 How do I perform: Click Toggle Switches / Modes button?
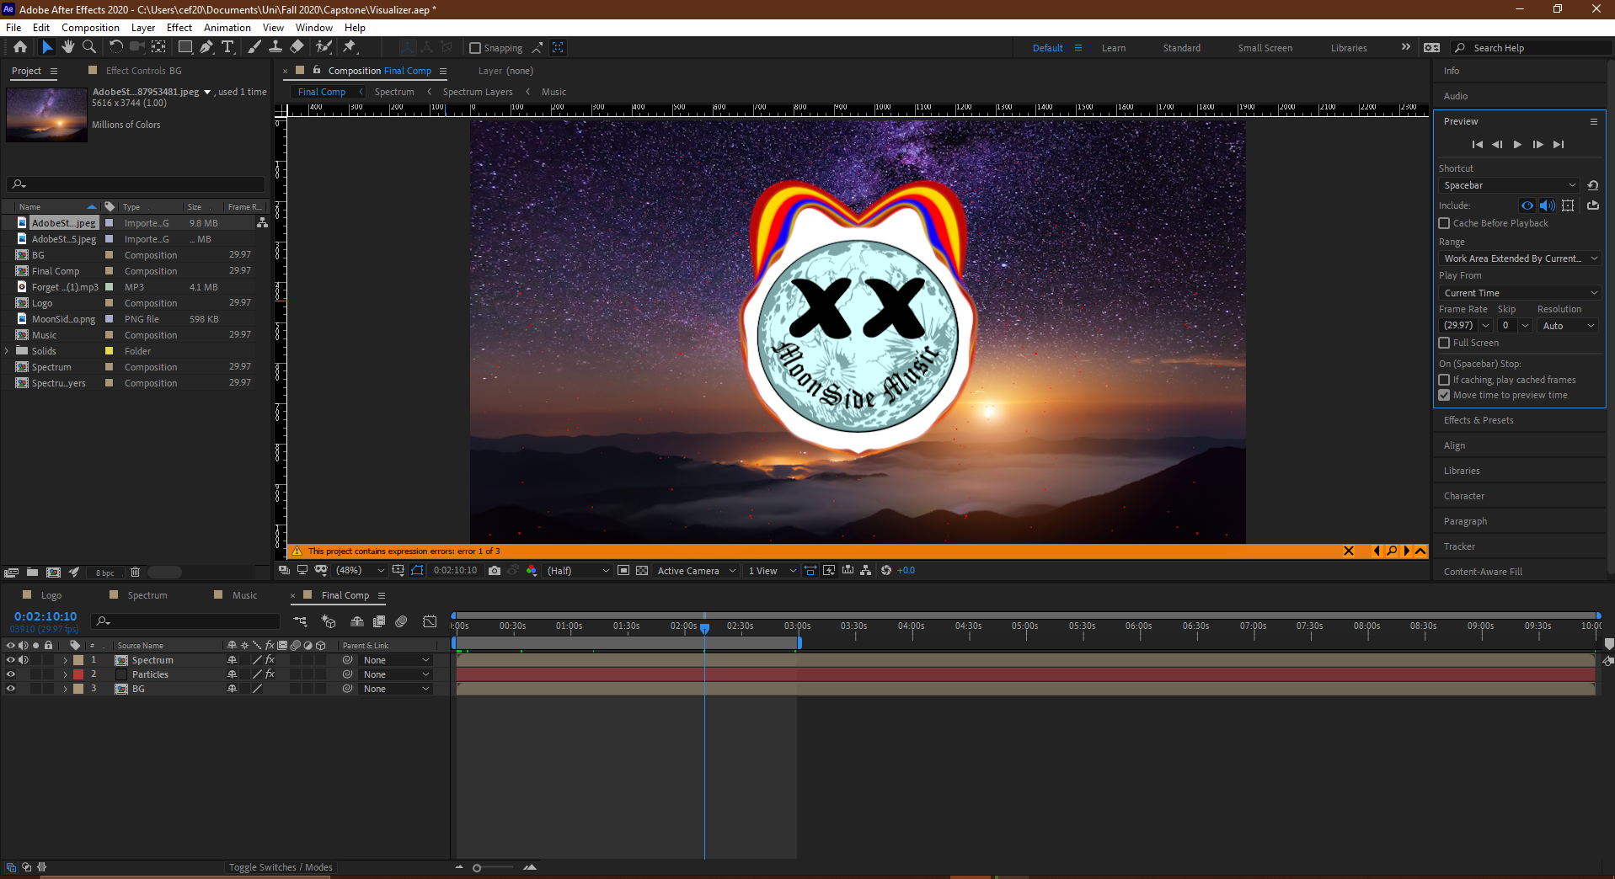pyautogui.click(x=281, y=867)
